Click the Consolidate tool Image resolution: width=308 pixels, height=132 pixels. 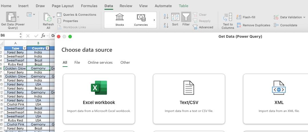click(285, 25)
